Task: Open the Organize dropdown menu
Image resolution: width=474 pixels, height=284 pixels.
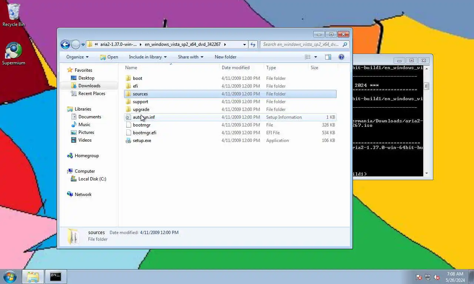Action: coord(77,57)
